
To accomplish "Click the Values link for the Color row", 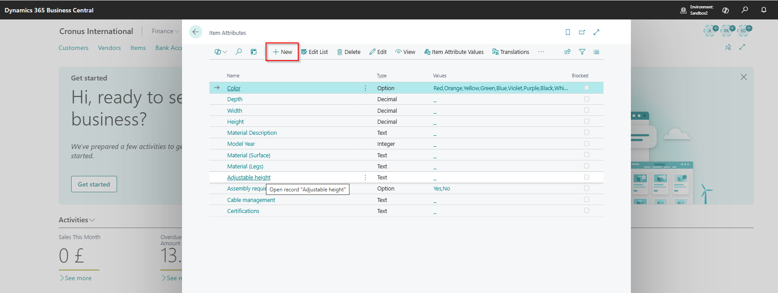I will tap(500, 88).
